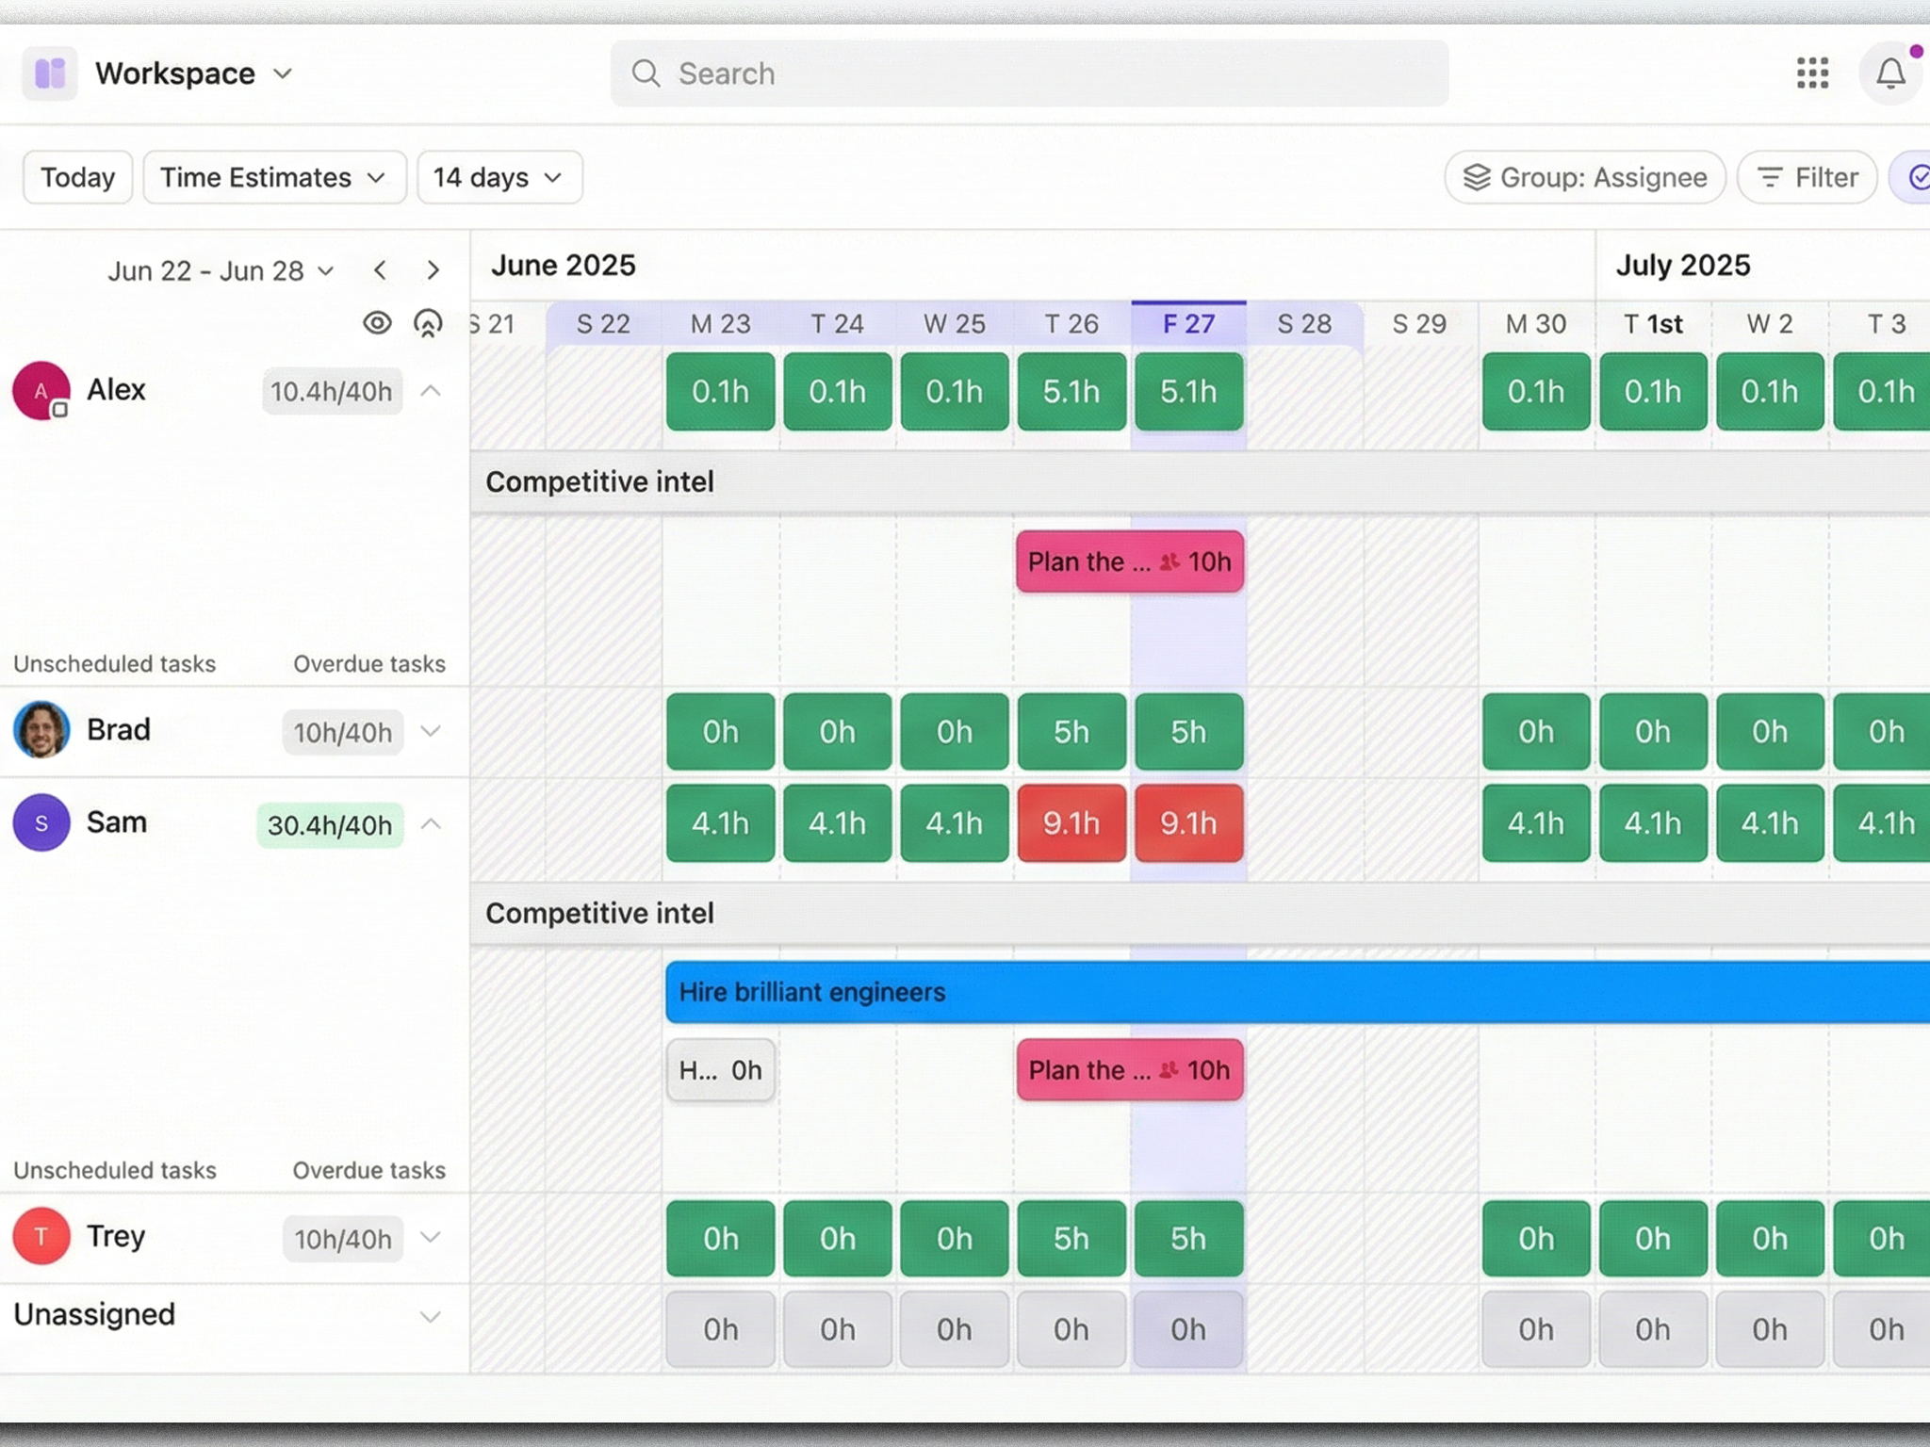Image resolution: width=1930 pixels, height=1447 pixels.
Task: Open the Time Estimates dropdown
Action: [x=273, y=177]
